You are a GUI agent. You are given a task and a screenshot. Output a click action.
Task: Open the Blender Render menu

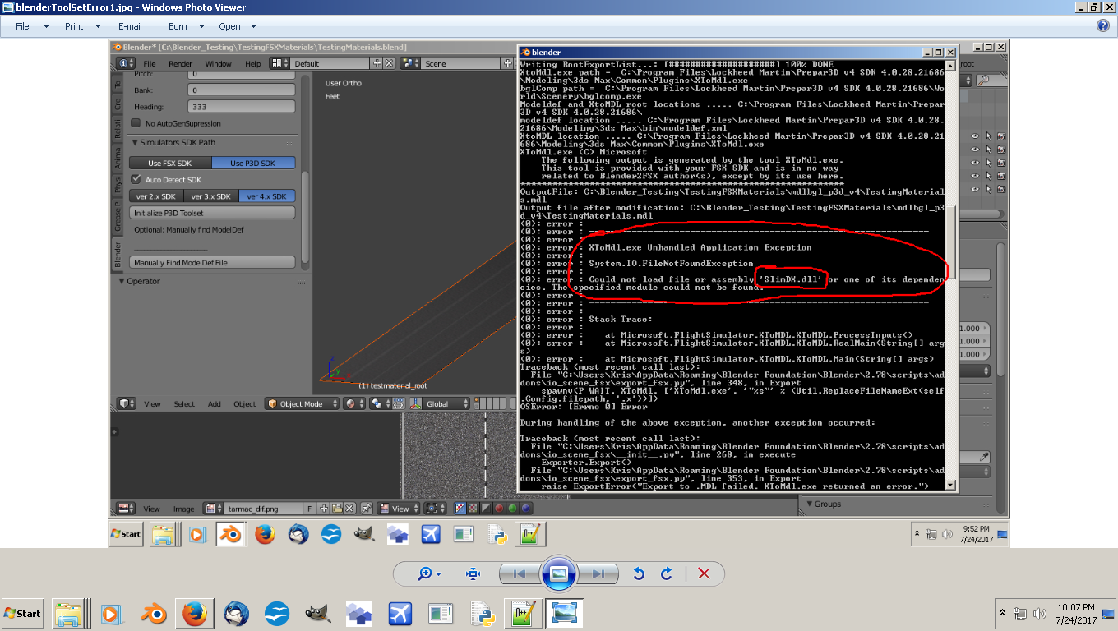180,63
